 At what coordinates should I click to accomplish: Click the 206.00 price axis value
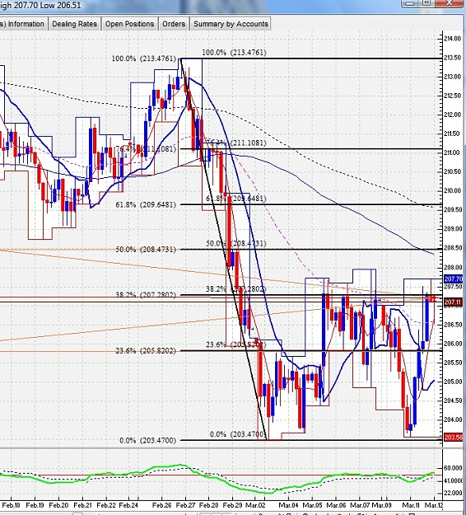click(453, 344)
